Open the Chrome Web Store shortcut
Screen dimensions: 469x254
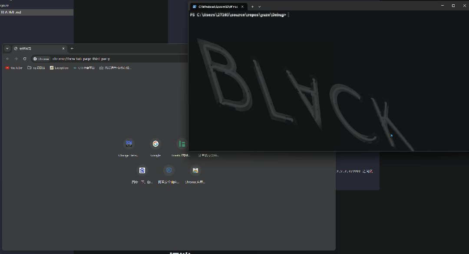[195, 170]
